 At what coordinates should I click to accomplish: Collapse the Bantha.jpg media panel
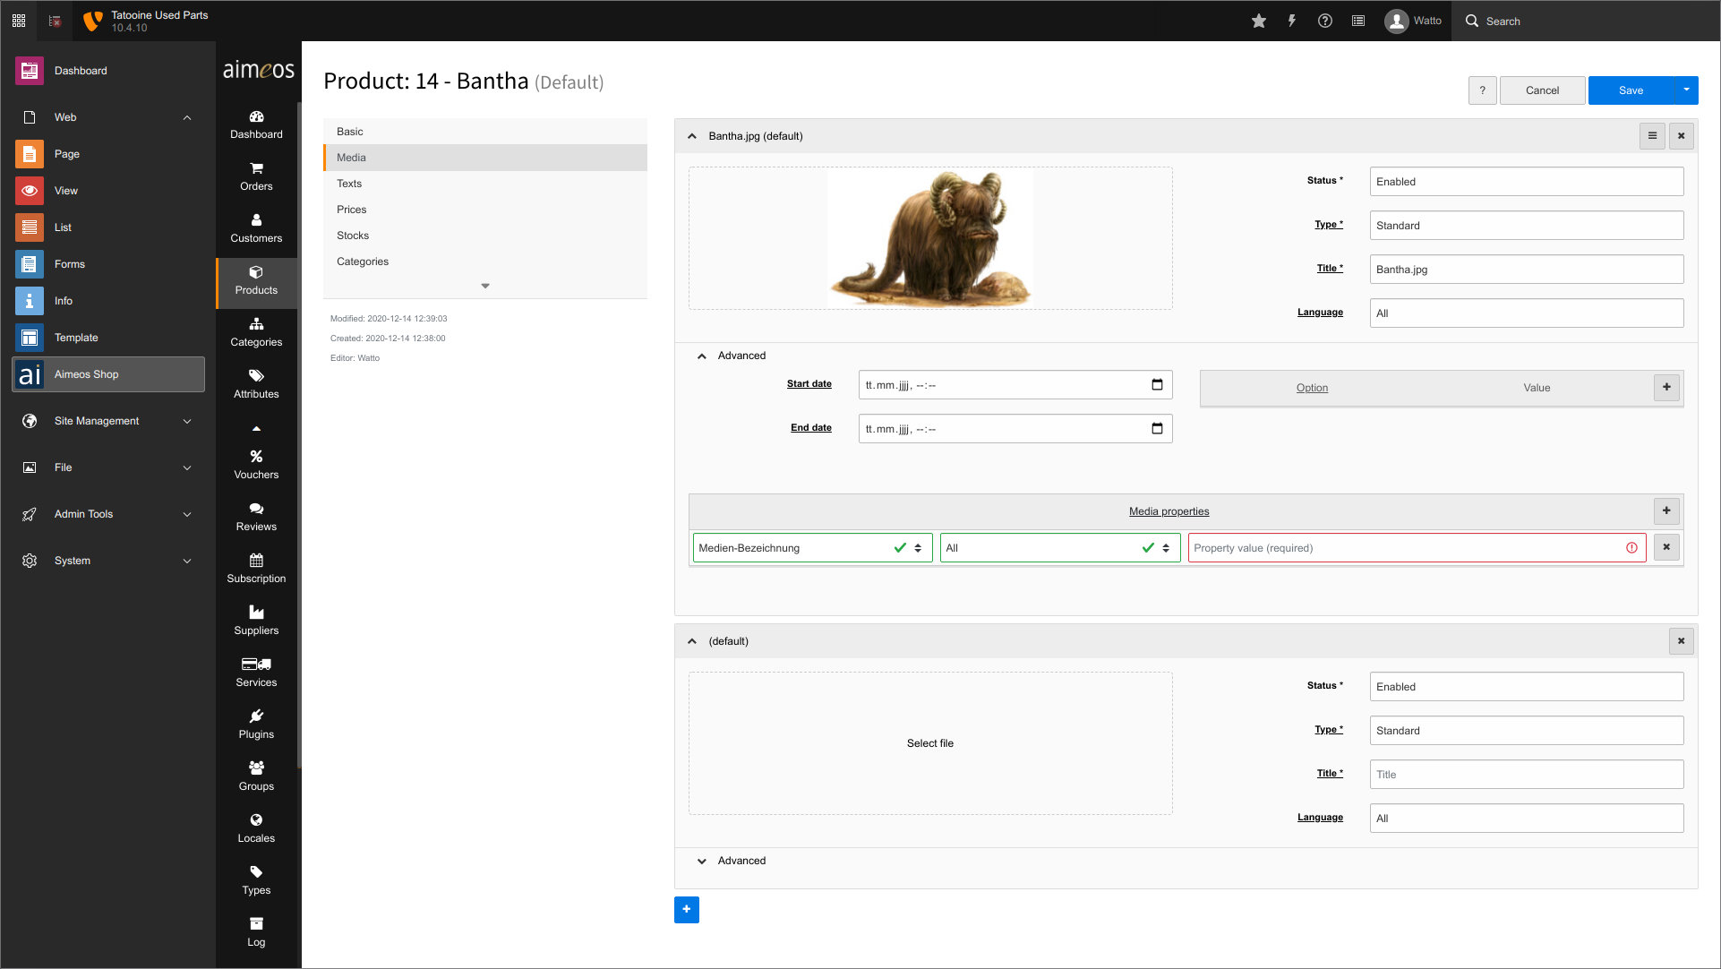point(692,136)
